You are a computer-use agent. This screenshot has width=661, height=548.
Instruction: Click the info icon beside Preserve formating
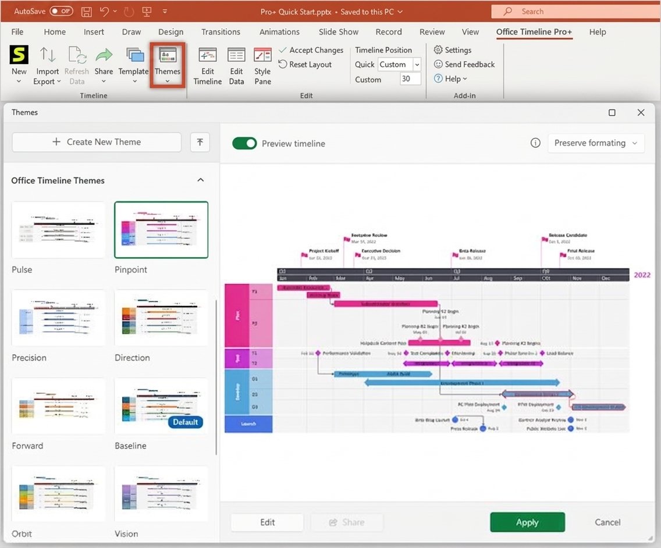(535, 143)
